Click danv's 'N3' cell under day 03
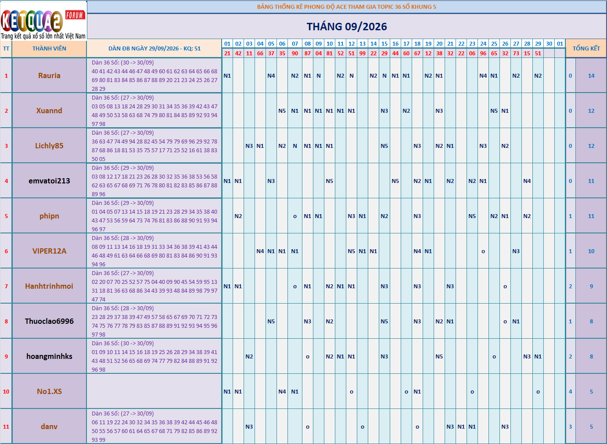 click(x=249, y=426)
